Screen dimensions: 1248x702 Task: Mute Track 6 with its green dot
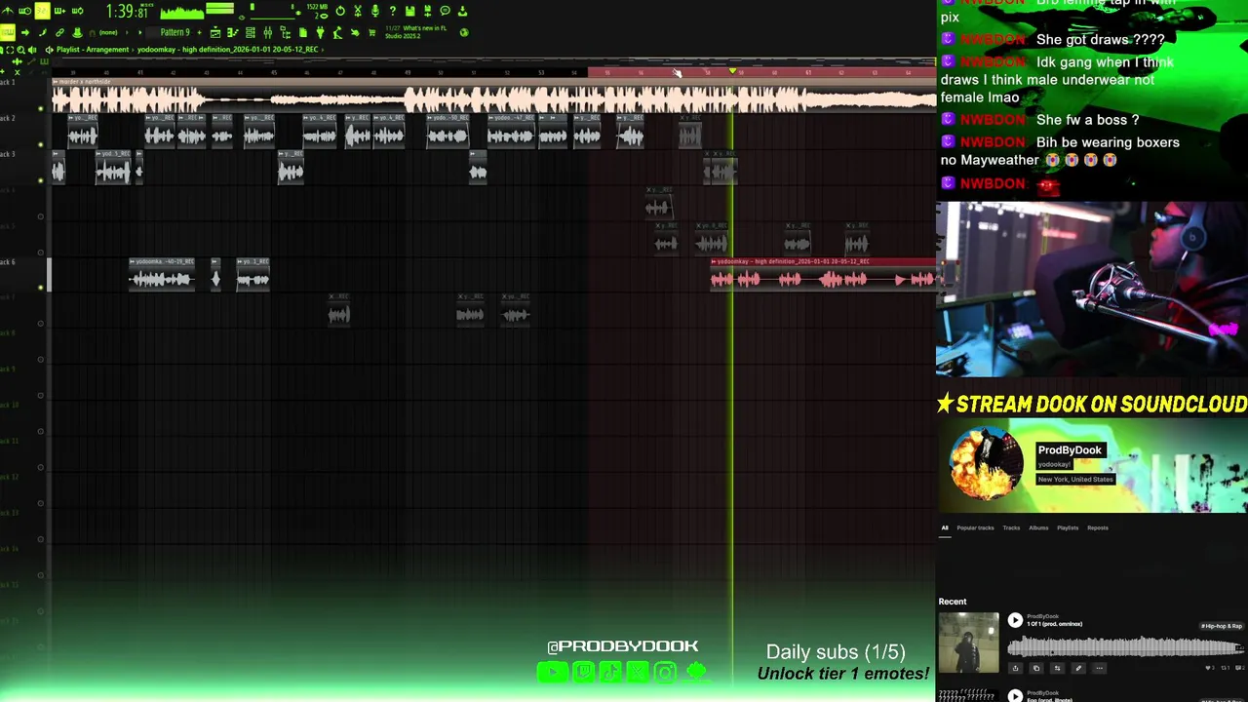pyautogui.click(x=41, y=287)
